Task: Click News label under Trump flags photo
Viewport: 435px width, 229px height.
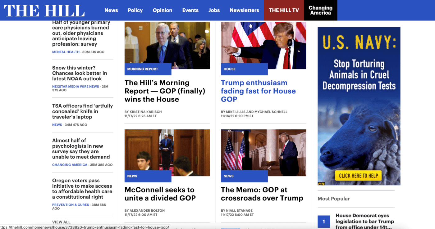Action: click(x=228, y=176)
